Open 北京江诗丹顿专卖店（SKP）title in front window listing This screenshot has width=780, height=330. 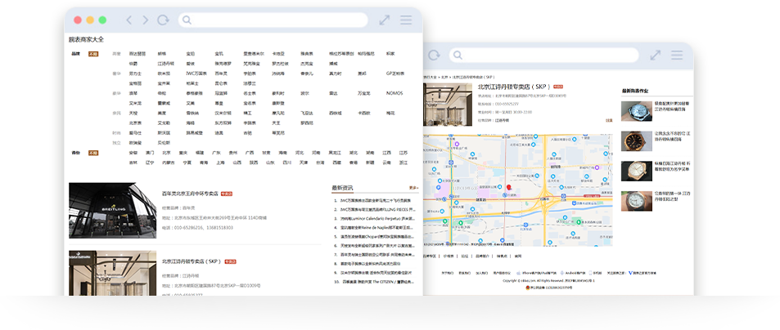192,261
